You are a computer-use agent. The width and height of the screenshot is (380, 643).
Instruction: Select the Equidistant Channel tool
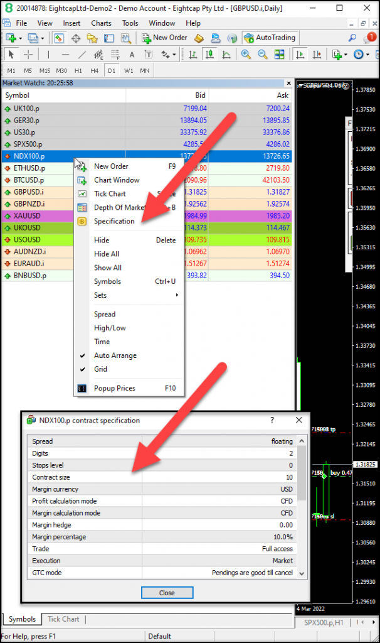(x=98, y=54)
